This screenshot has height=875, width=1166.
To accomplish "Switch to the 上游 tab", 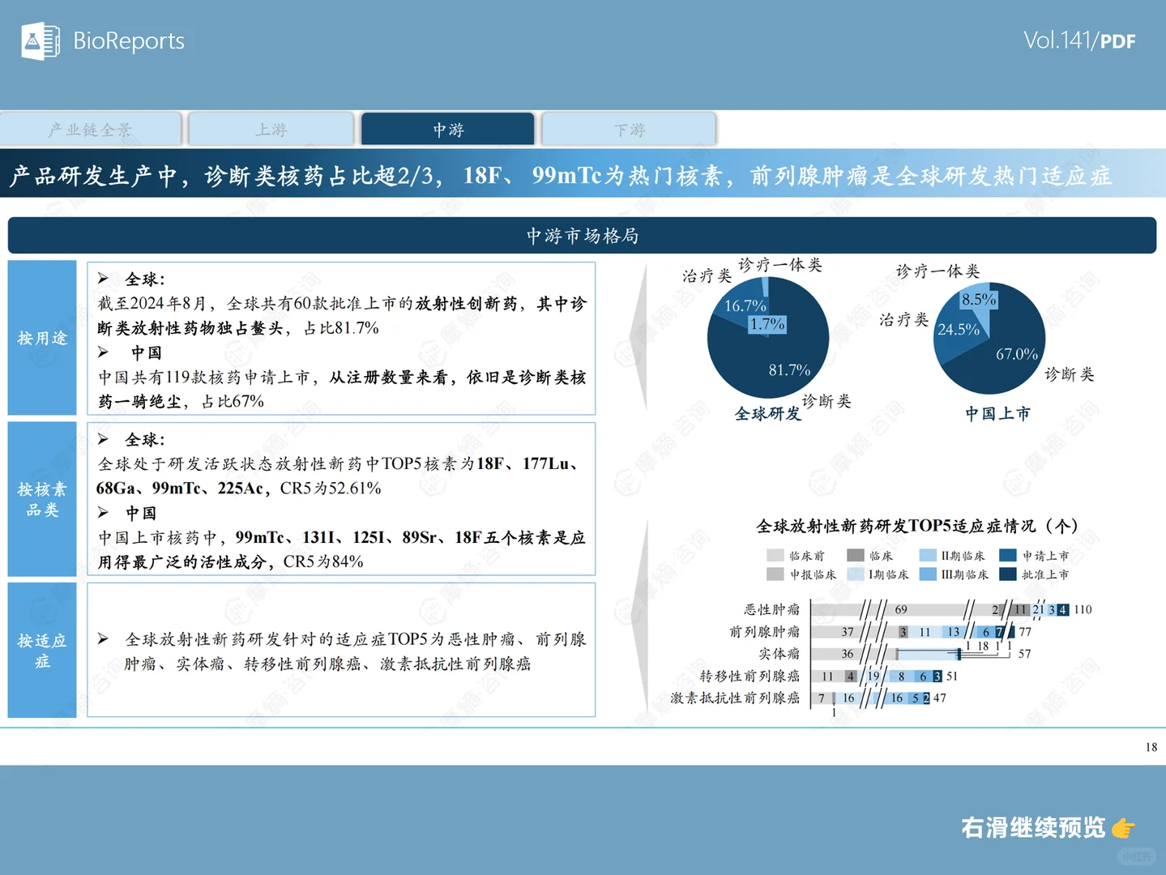I will (271, 130).
